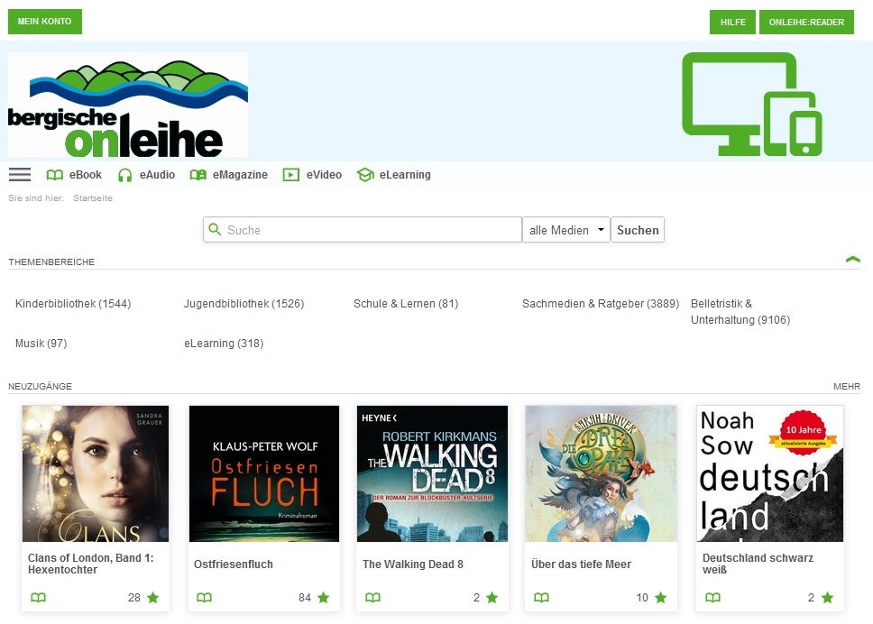This screenshot has width=873, height=624.
Task: Focus the Suche search field
Action: tap(363, 229)
